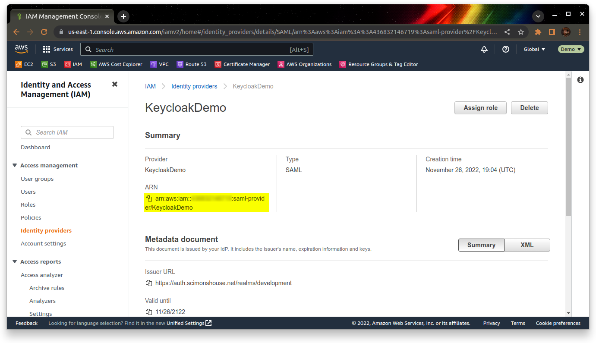The width and height of the screenshot is (596, 343).
Task: Copy the ARN using its copy icon
Action: [x=149, y=198]
